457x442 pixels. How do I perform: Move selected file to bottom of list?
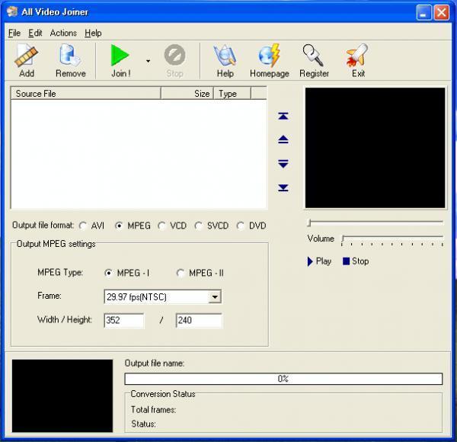coord(283,187)
